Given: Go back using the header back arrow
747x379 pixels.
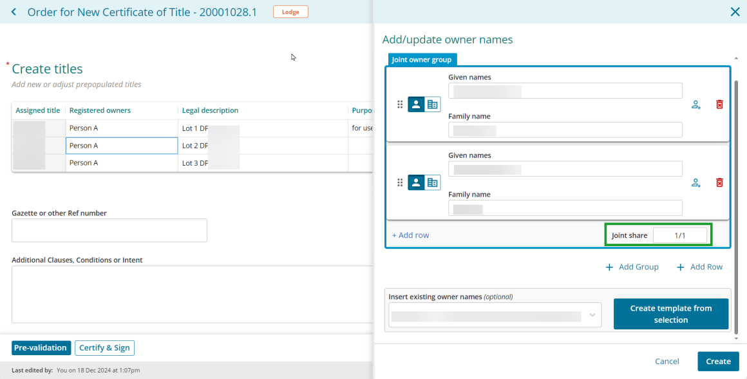Looking at the screenshot, I should [14, 12].
